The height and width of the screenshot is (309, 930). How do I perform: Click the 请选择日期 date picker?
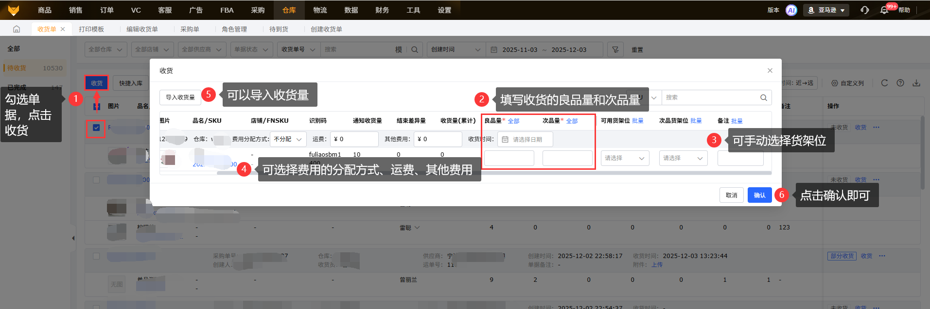(525, 139)
